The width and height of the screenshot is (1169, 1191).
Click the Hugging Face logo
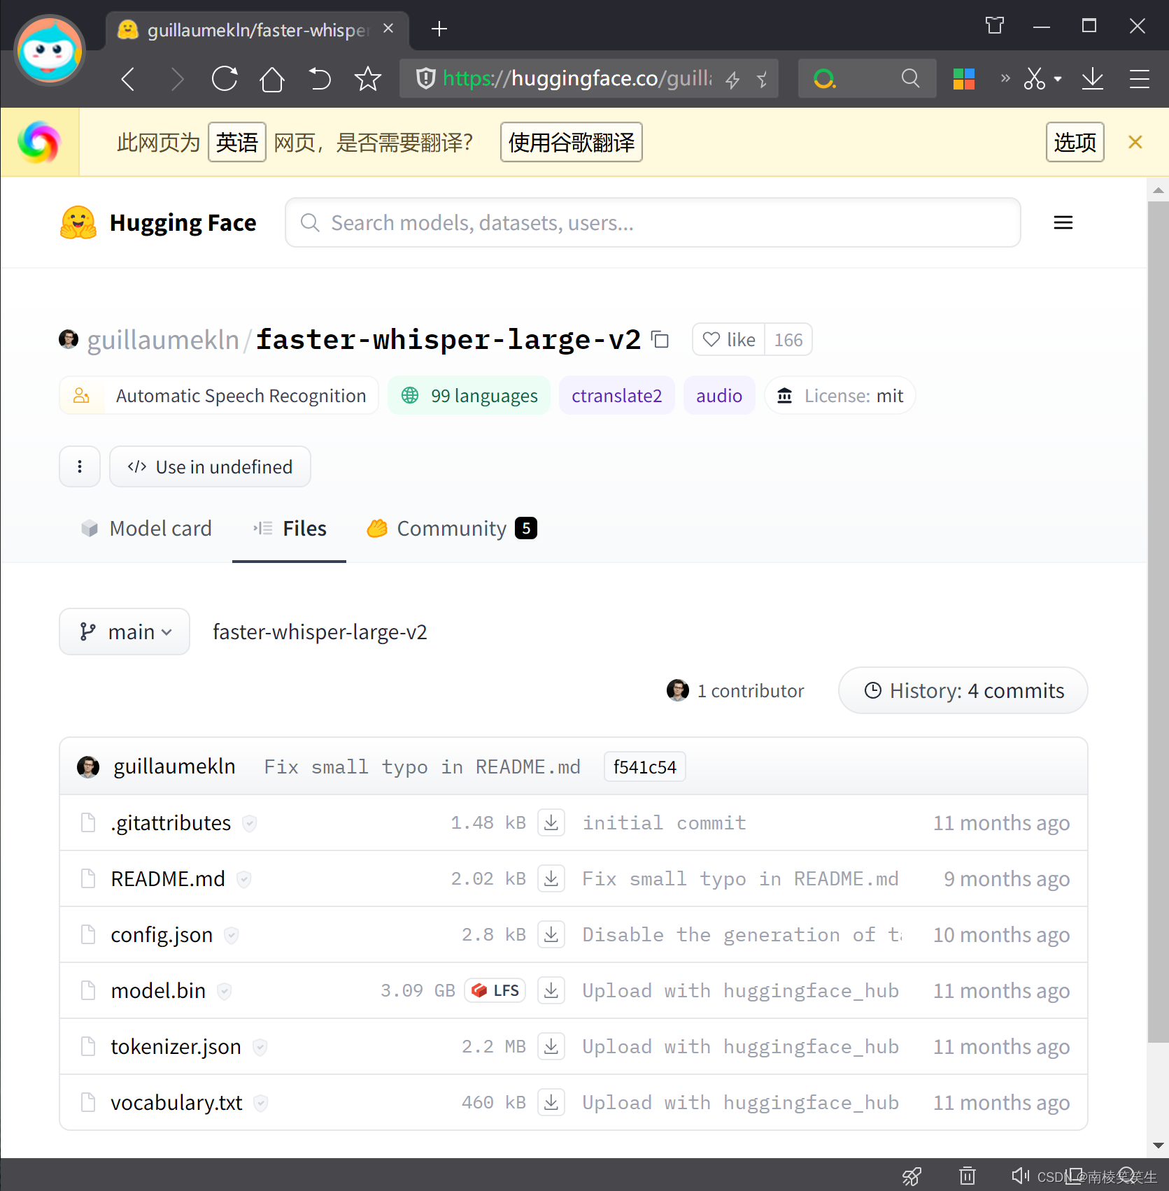(x=158, y=222)
